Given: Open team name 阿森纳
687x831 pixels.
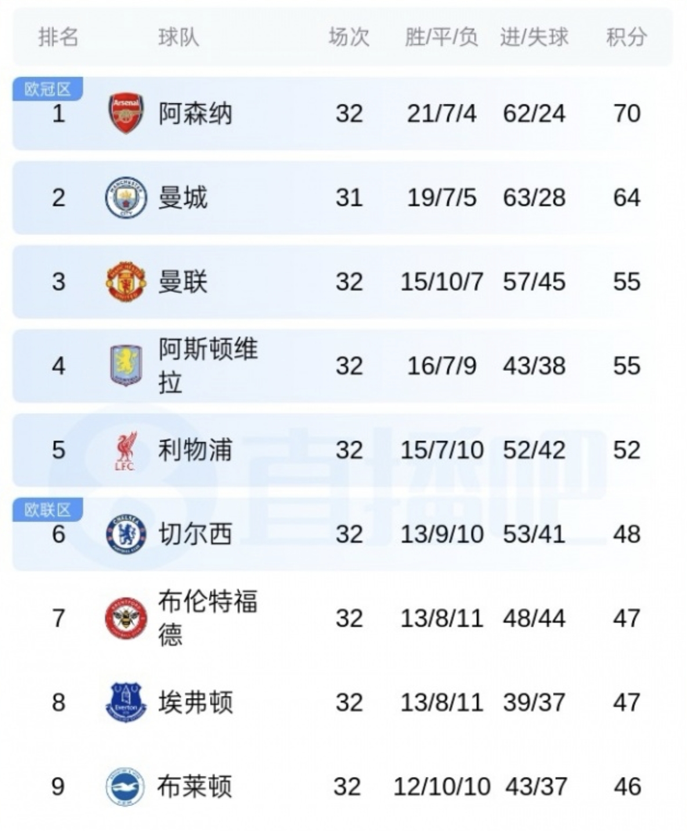Looking at the screenshot, I should click(x=195, y=113).
